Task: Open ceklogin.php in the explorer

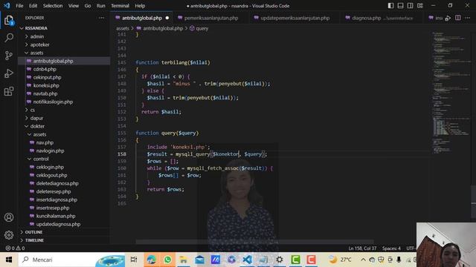Action: tap(50, 167)
